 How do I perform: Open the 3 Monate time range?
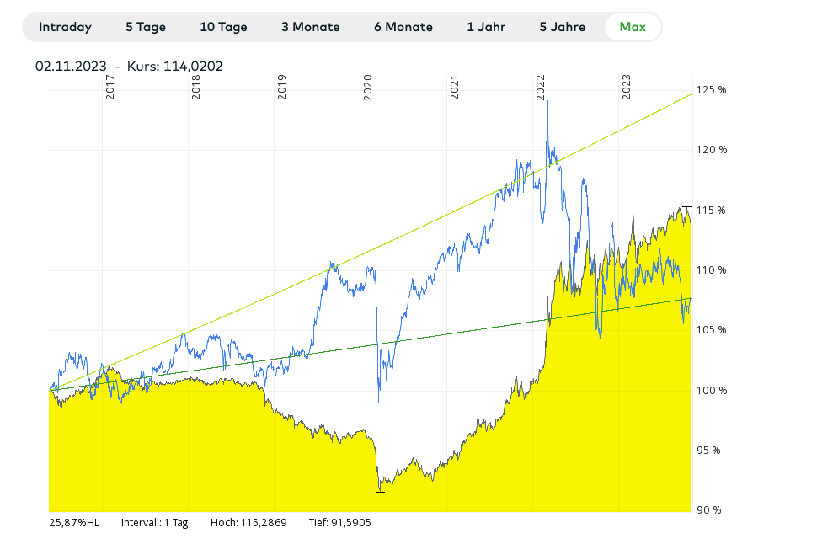[x=310, y=27]
